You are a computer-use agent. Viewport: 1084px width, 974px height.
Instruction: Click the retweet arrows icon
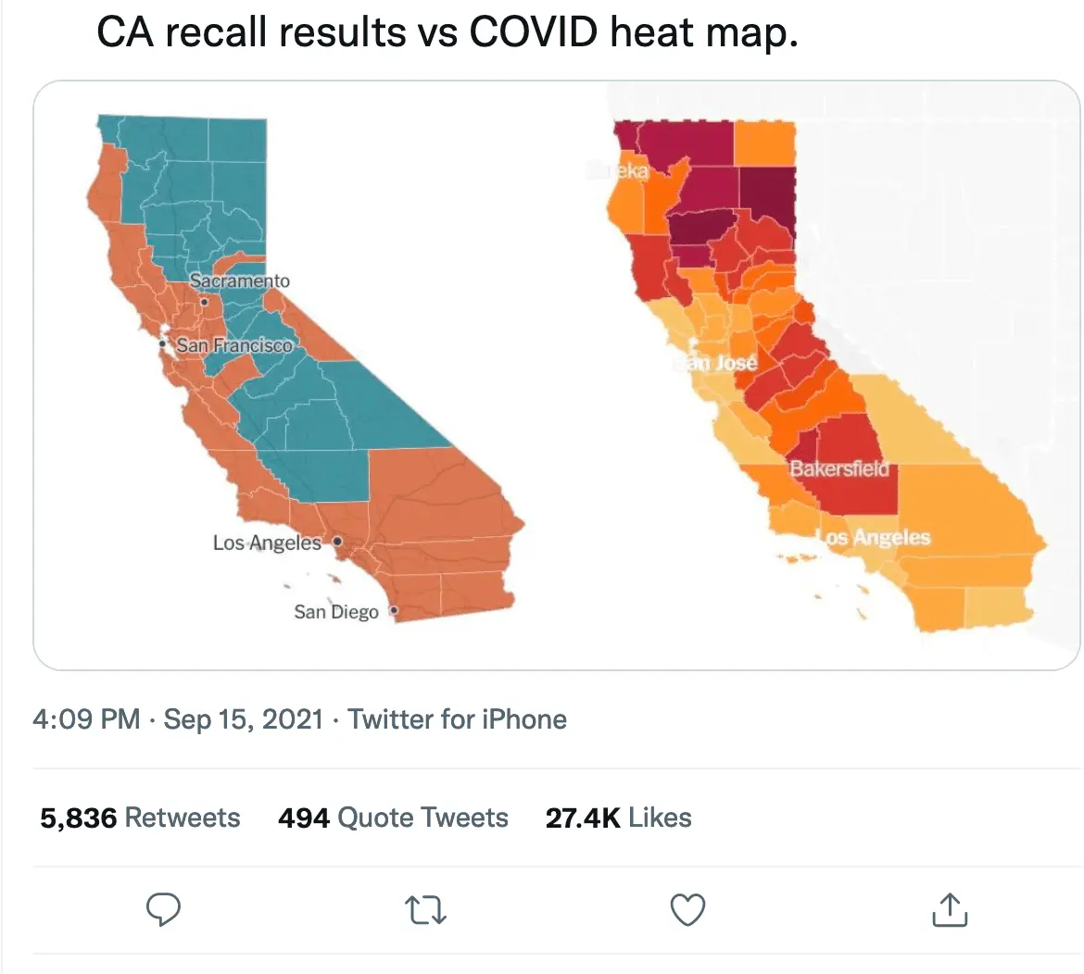(x=425, y=910)
